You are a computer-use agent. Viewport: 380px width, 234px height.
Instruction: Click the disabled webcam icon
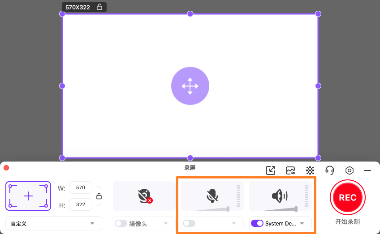point(145,196)
